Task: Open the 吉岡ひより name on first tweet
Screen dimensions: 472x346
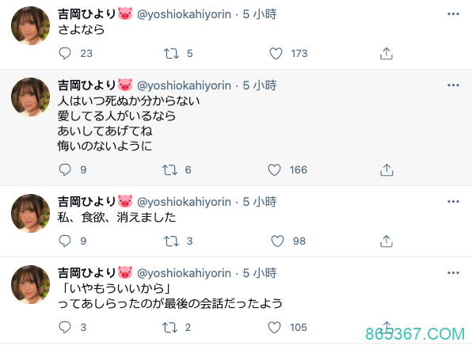Action: (x=86, y=13)
